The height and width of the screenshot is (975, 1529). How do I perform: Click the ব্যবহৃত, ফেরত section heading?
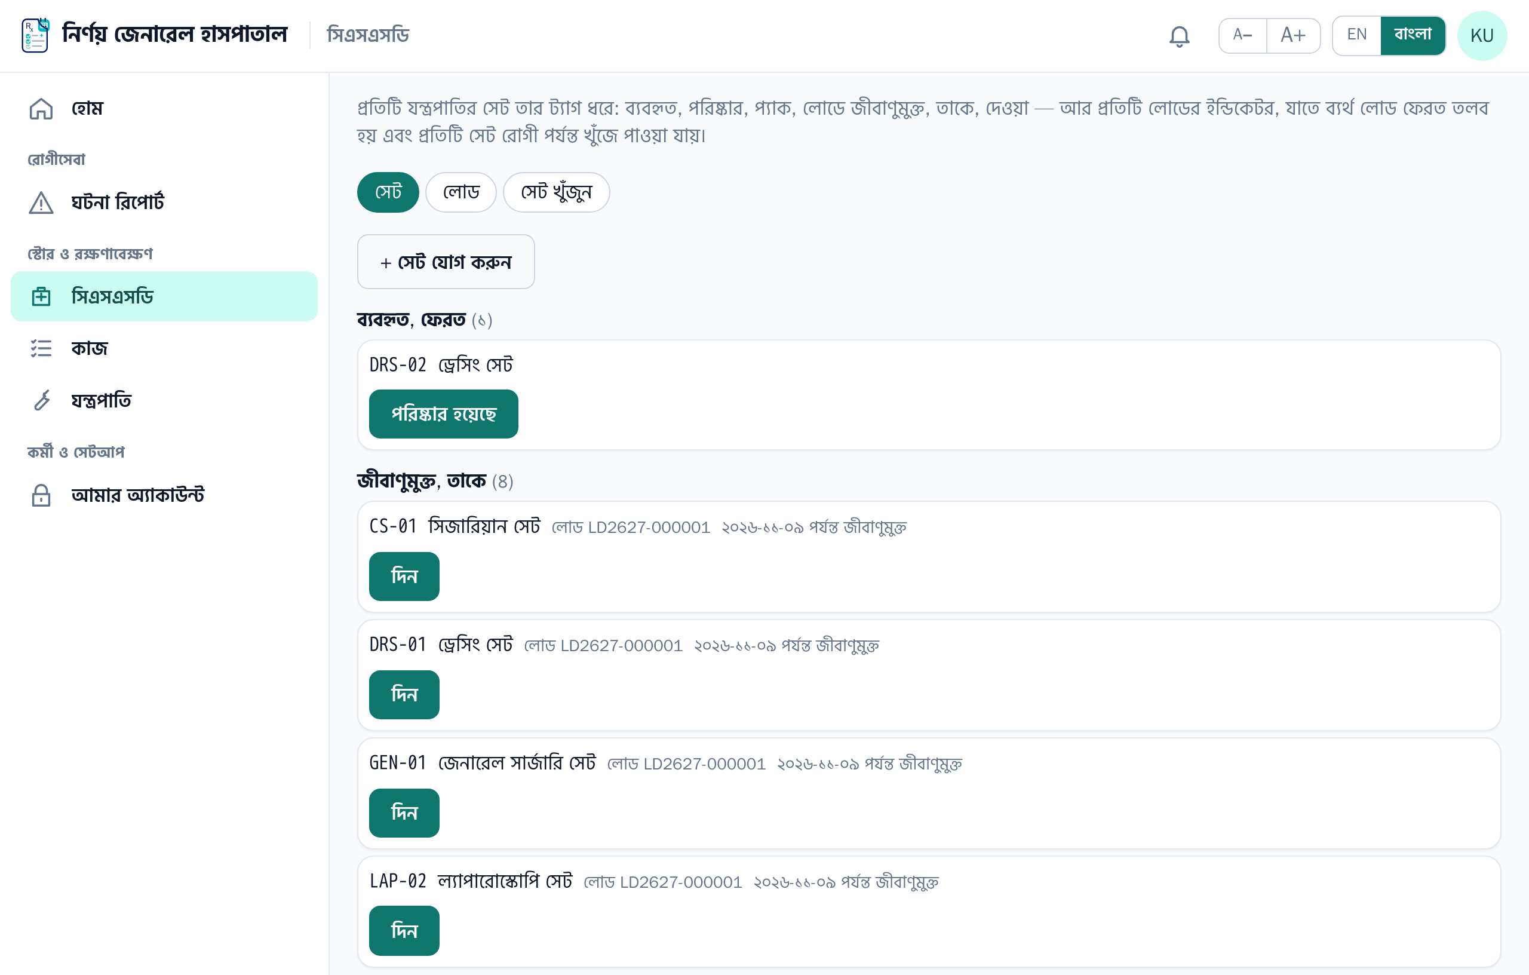click(412, 320)
